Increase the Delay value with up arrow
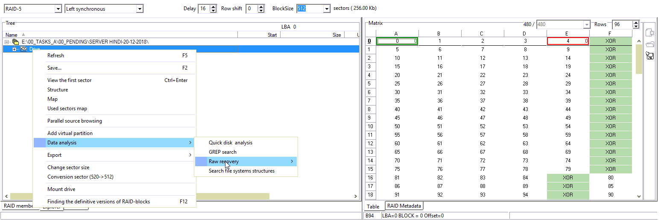This screenshot has width=661, height=220. (214, 7)
